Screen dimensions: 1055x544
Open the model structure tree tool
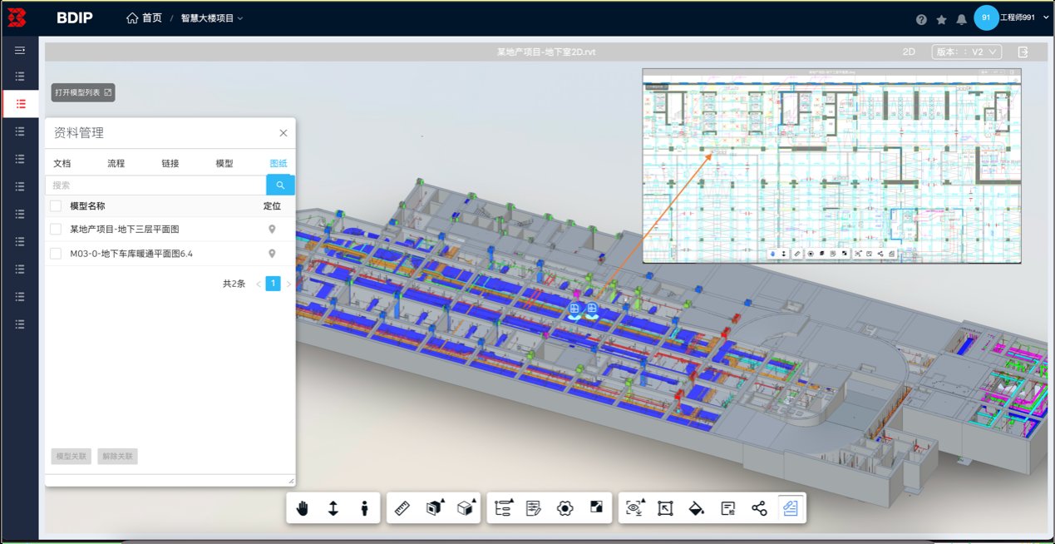pyautogui.click(x=503, y=508)
